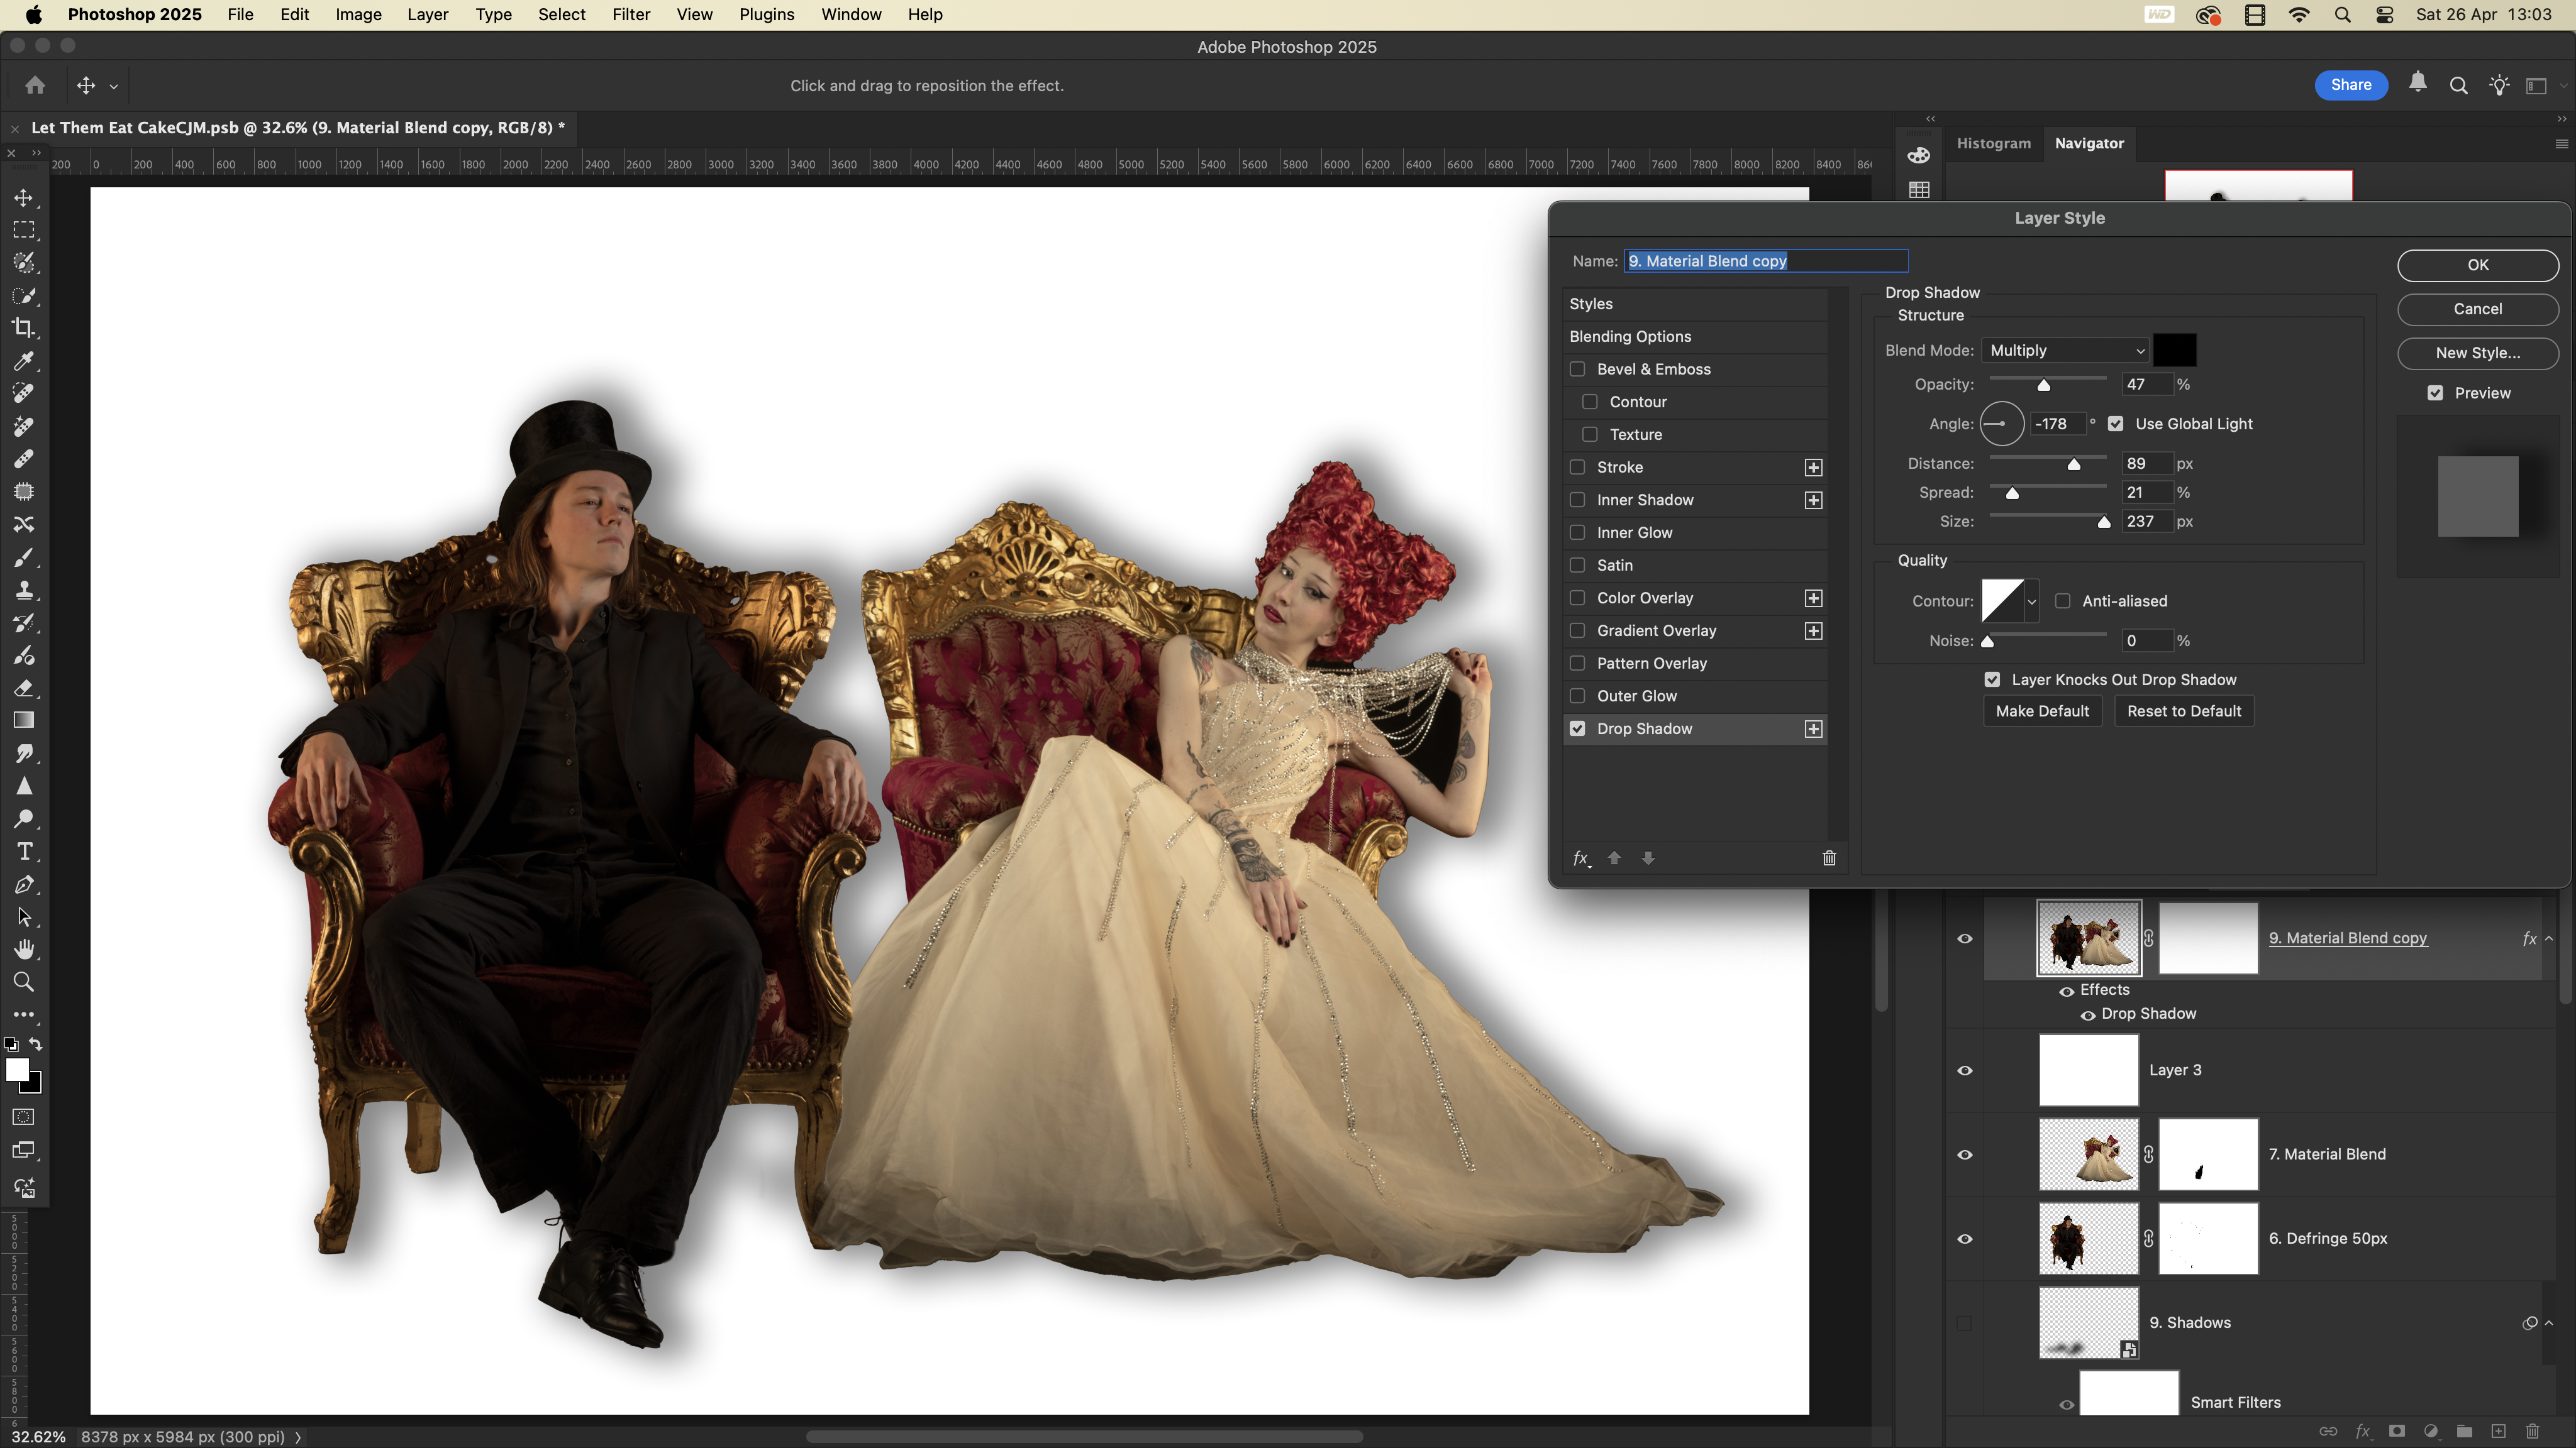The image size is (2576, 1448).
Task: Click the Home icon in options bar
Action: (x=35, y=86)
